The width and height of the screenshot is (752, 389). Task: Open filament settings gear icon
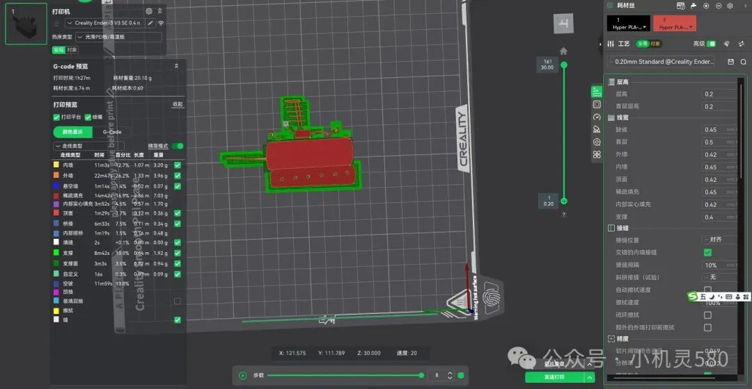tap(730, 6)
